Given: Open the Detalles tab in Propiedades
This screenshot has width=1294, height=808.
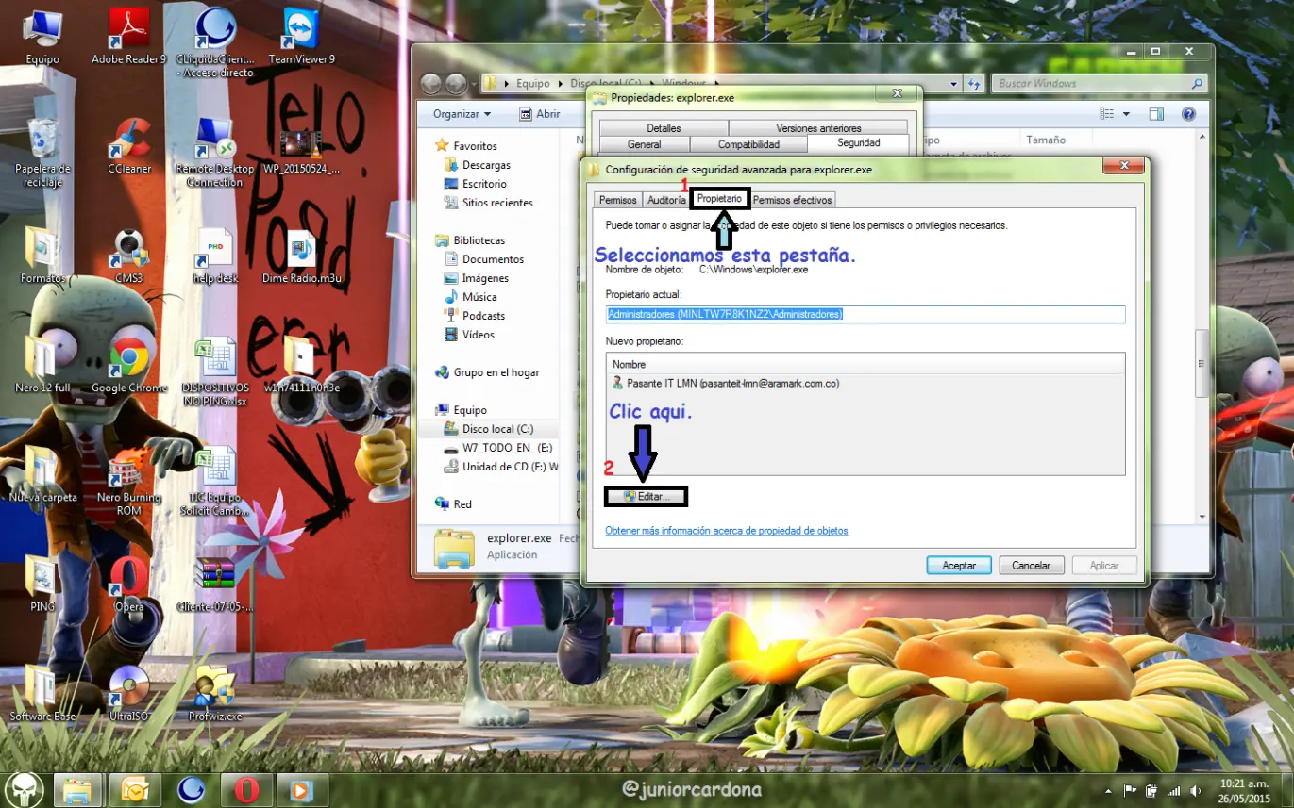Looking at the screenshot, I should click(x=664, y=128).
